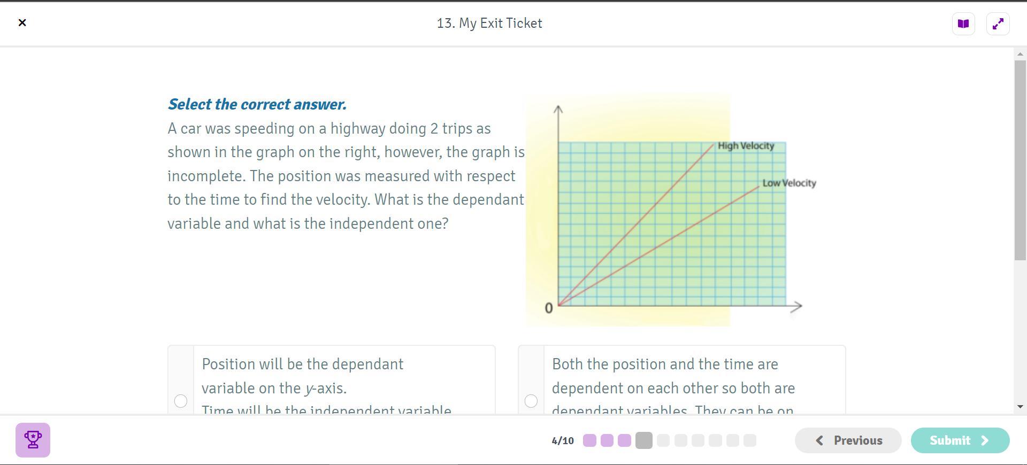Close the exit ticket with X icon

point(22,23)
